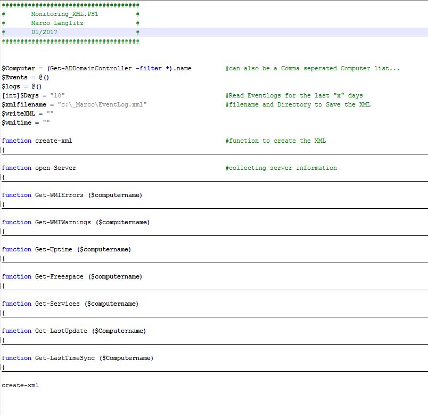Image resolution: width=428 pixels, height=417 pixels.
Task: Expand the folded brace below Get-Freespace
Action: point(3,286)
